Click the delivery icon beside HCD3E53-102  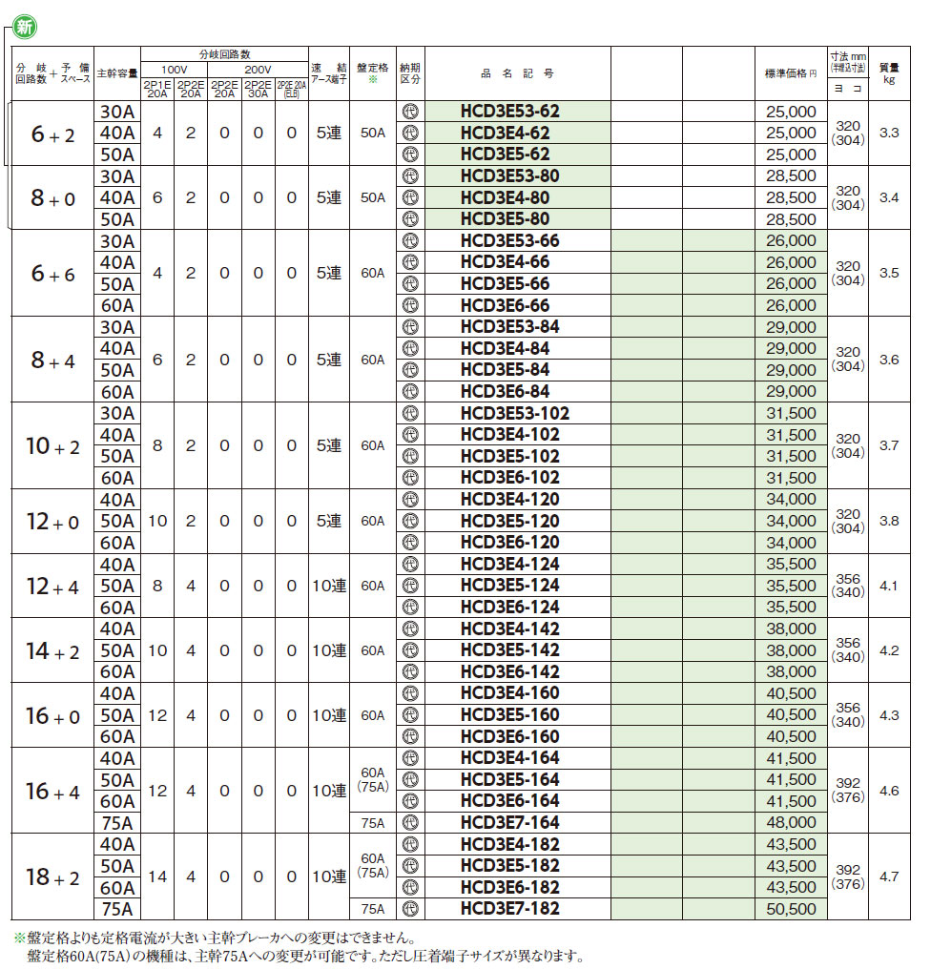pyautogui.click(x=411, y=413)
